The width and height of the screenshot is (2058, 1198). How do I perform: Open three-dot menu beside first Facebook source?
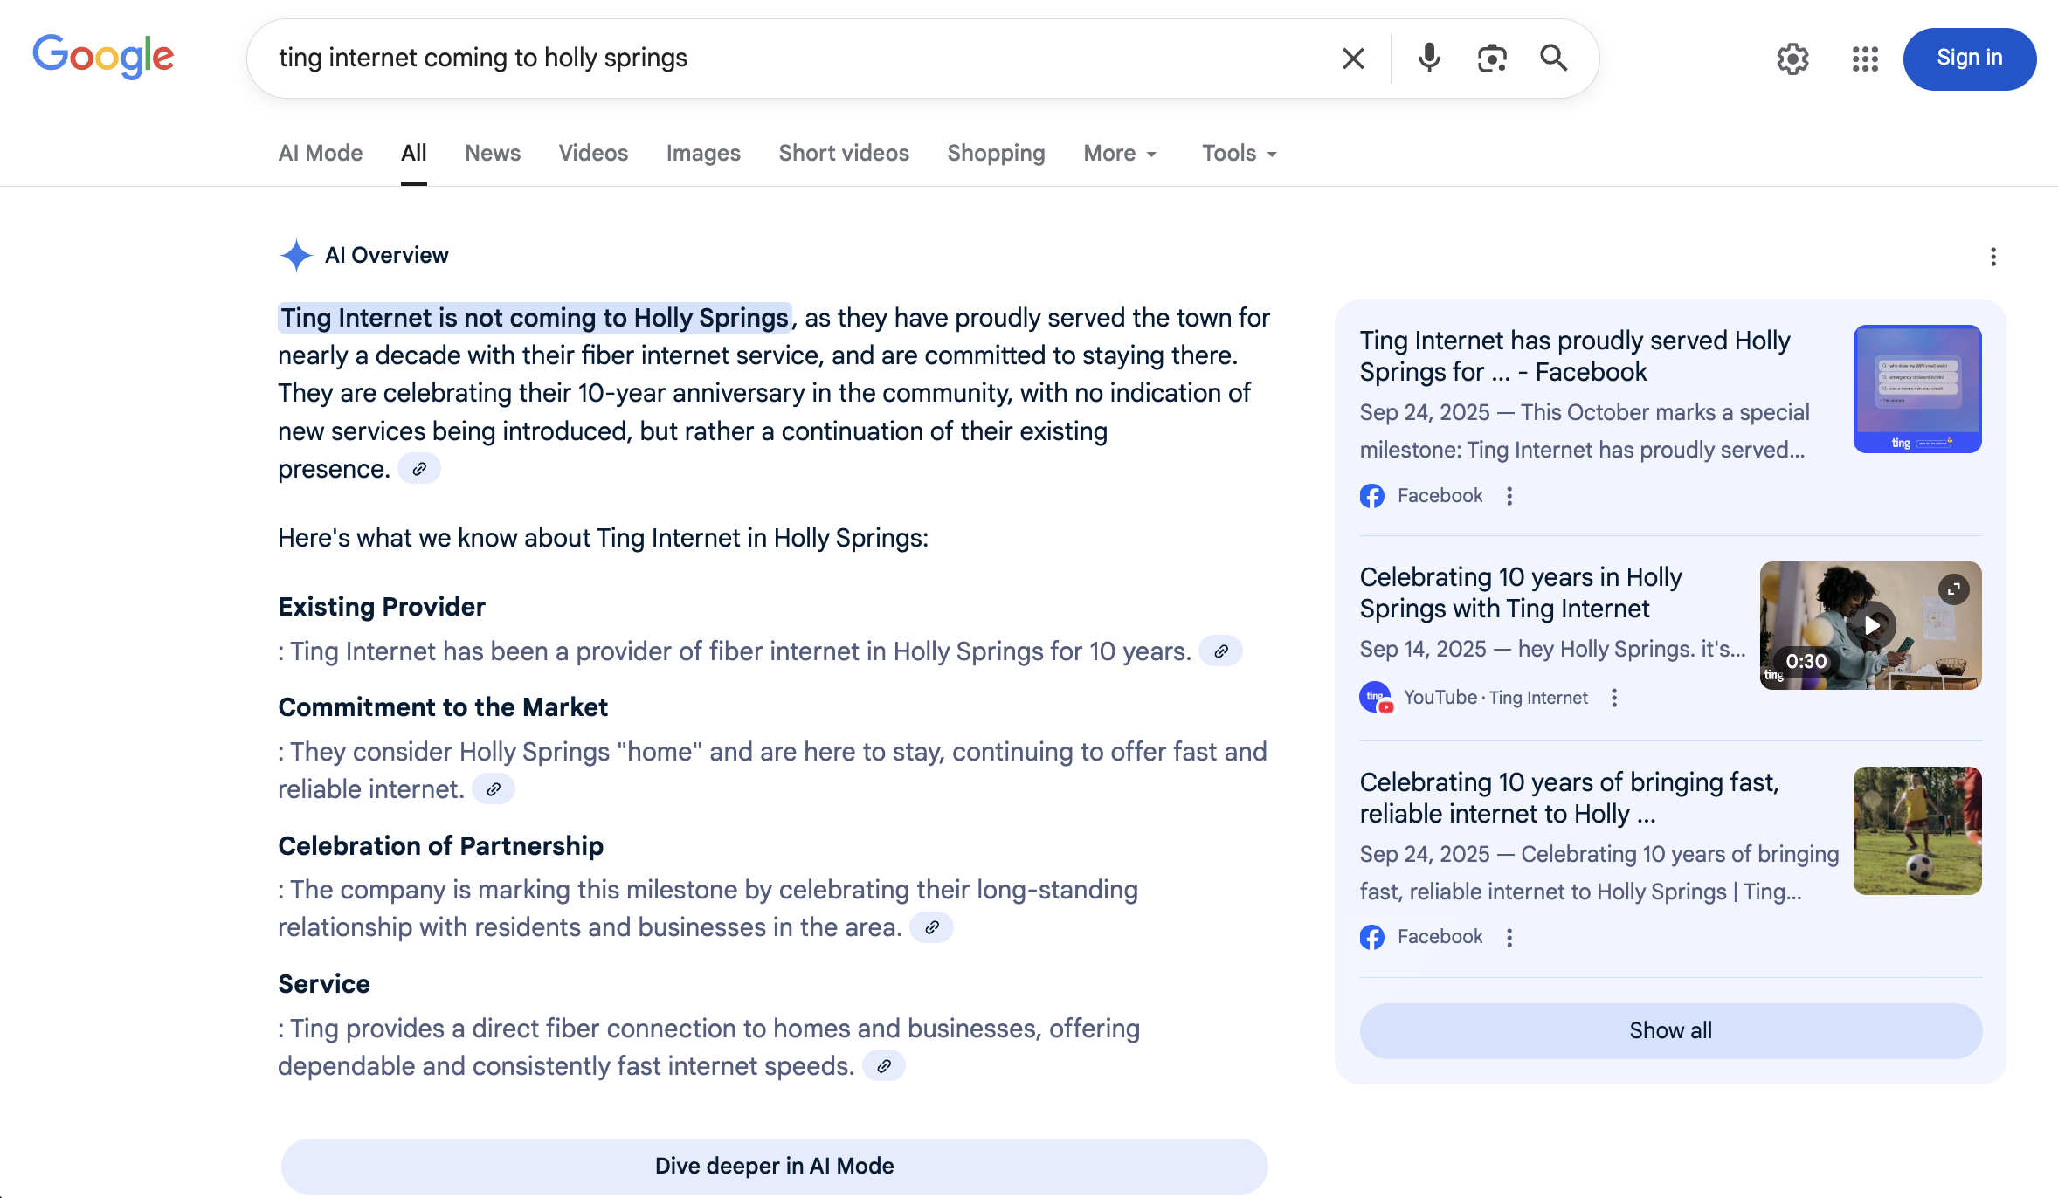coord(1509,496)
